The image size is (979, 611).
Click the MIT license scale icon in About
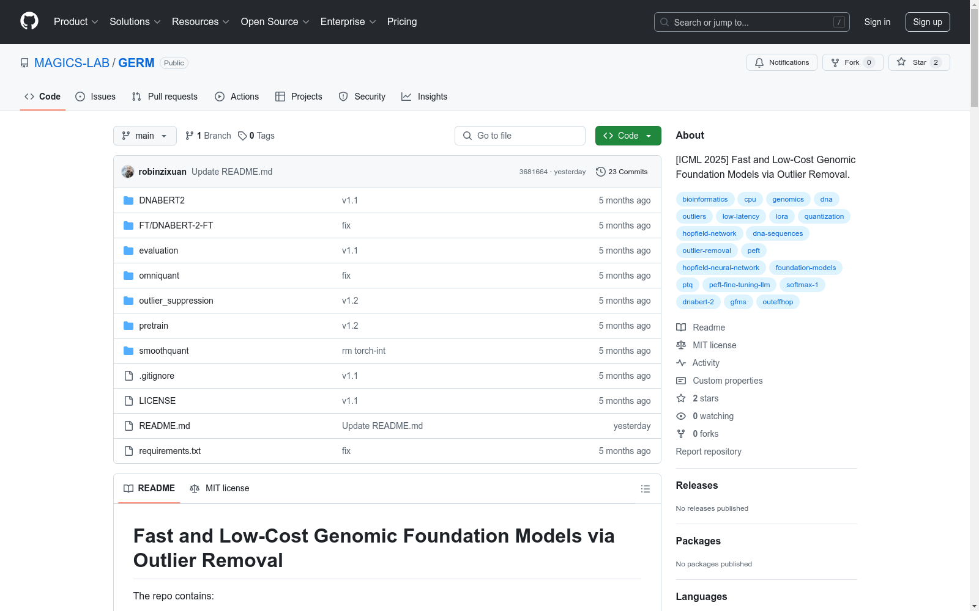(681, 345)
